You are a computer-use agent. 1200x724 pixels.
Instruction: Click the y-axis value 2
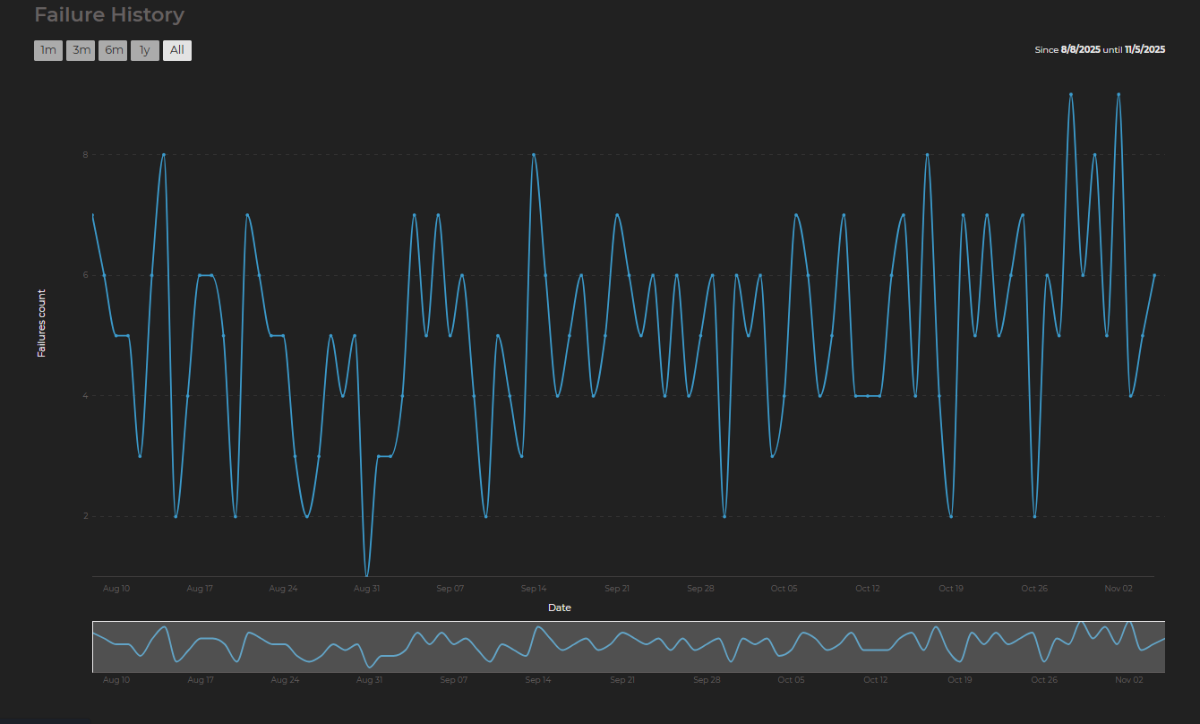(86, 516)
